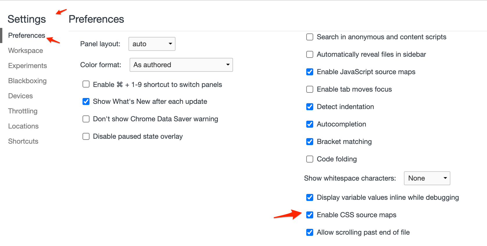Select the Throttling tab

pos(23,111)
